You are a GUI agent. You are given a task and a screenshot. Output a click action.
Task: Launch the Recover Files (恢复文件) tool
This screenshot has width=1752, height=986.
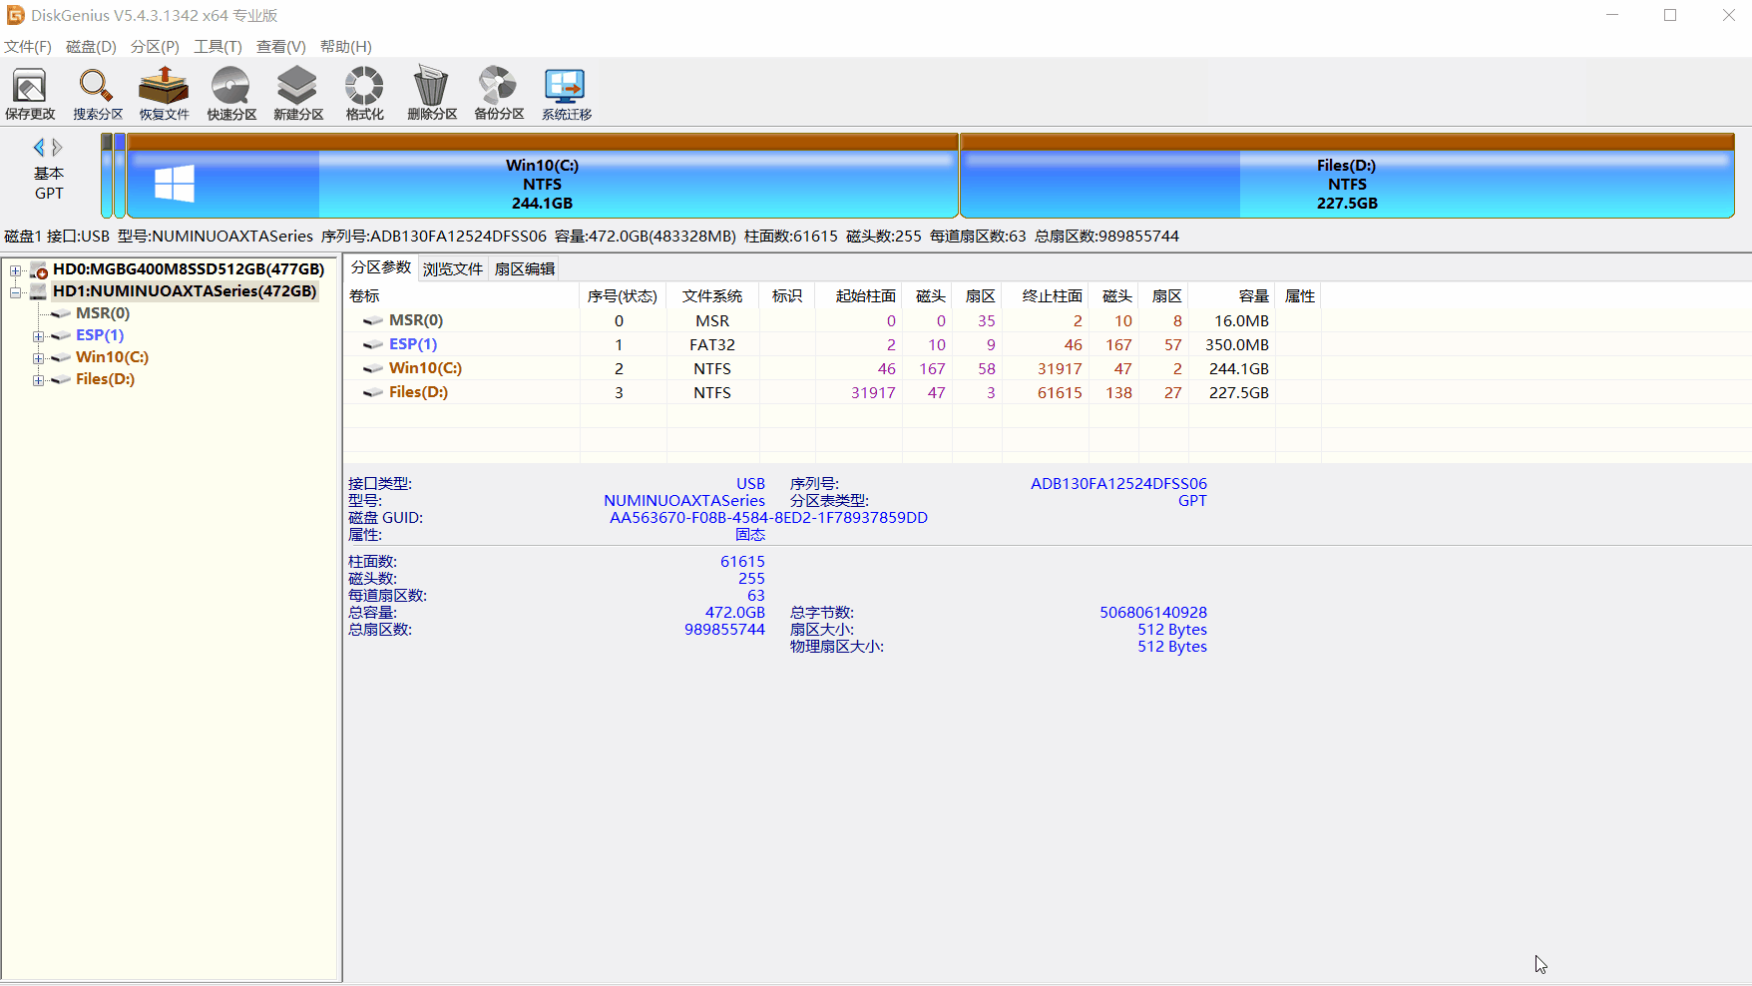(x=164, y=94)
